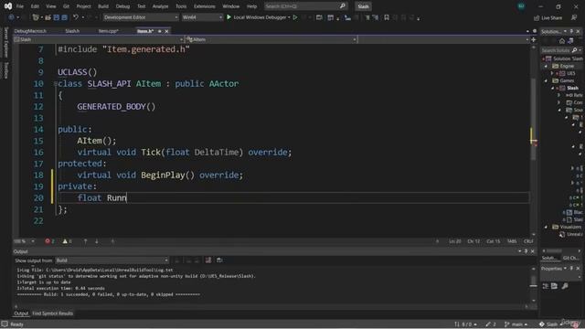This screenshot has height=329, width=585.
Task: Click the user account avatar badge
Action: 521,6
